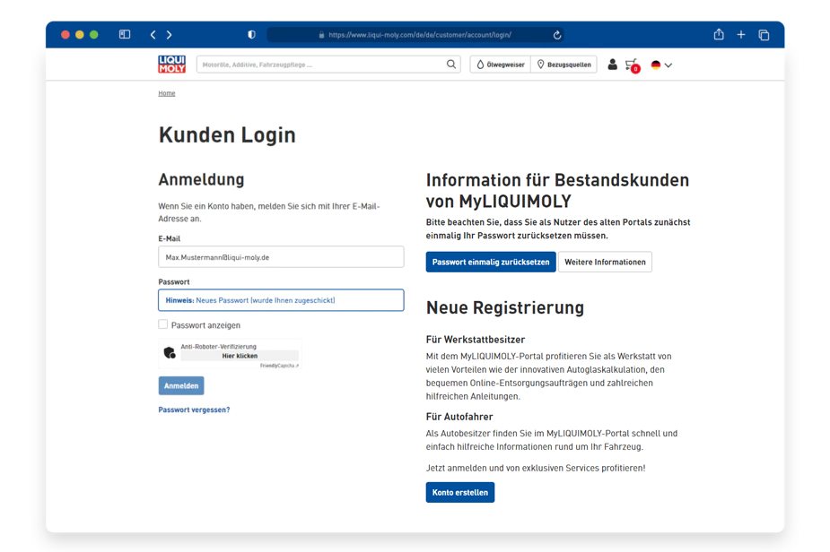Expand the German flag language dropdown
Image resolution: width=830 pixels, height=552 pixels.
(661, 65)
